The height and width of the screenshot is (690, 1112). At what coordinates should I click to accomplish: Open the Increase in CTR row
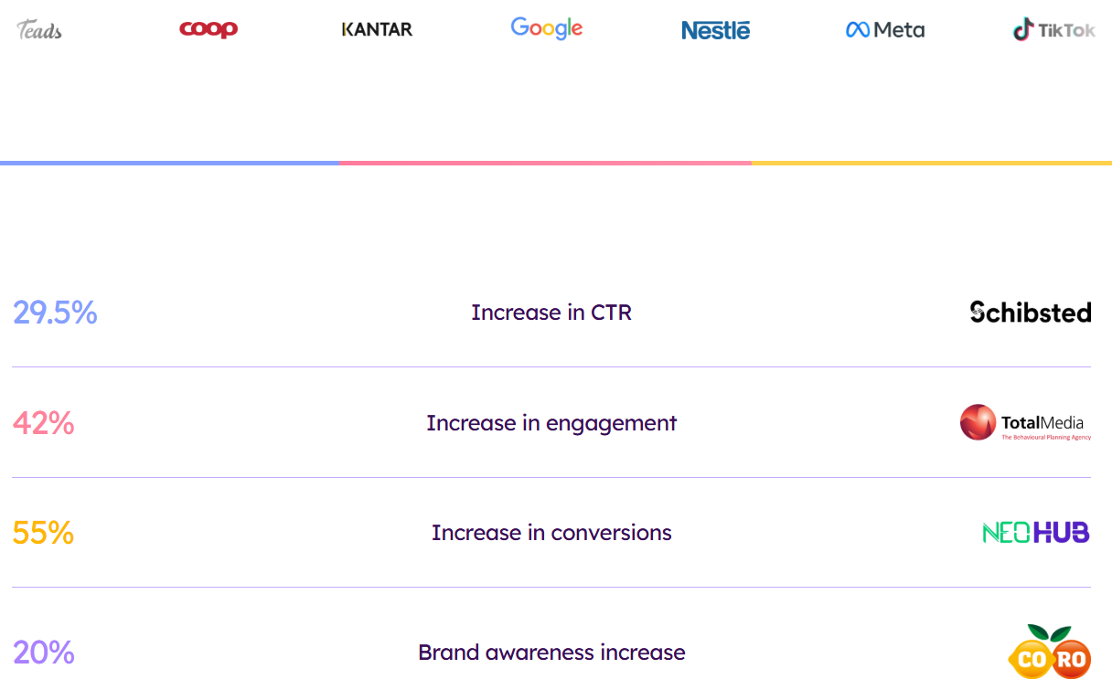click(551, 313)
